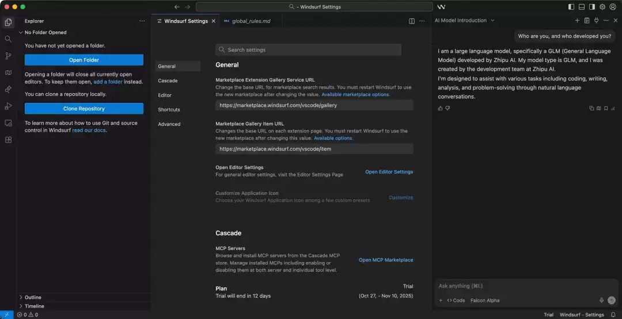
Task: Click the Open Folder button
Action: 84,60
